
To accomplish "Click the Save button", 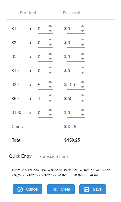I will (92, 189).
